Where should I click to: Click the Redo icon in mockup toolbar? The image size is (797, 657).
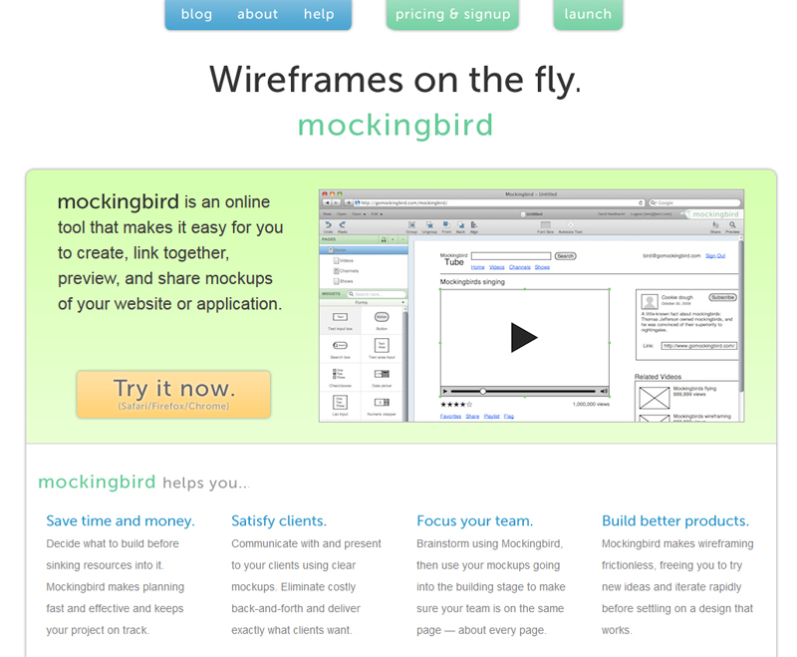point(342,225)
